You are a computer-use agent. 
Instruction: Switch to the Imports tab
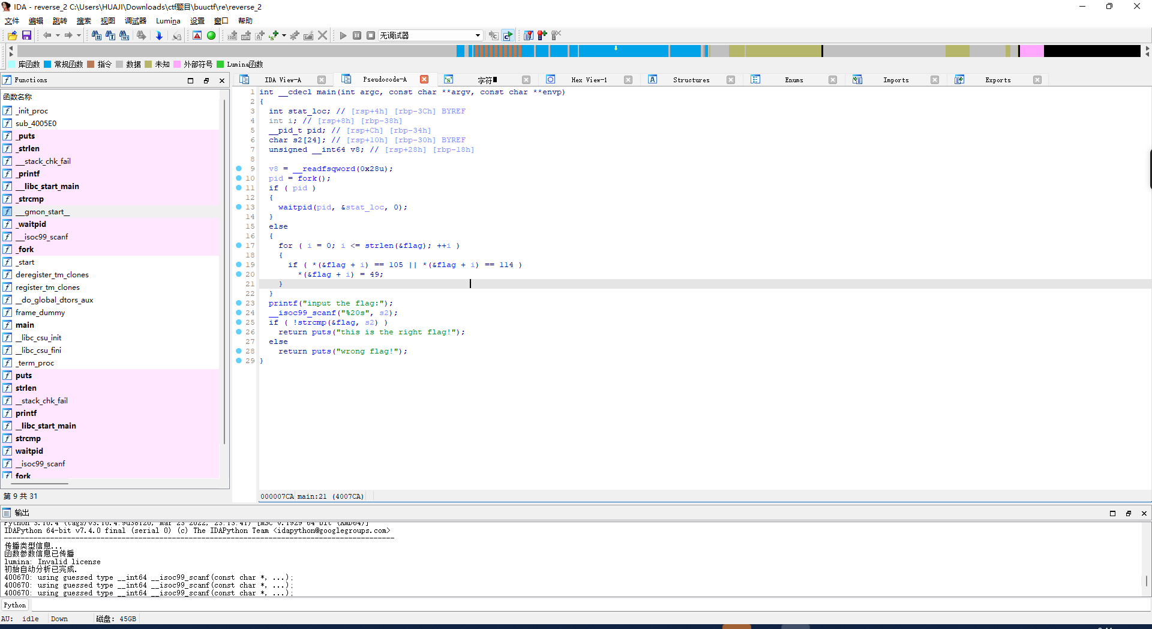pos(896,80)
